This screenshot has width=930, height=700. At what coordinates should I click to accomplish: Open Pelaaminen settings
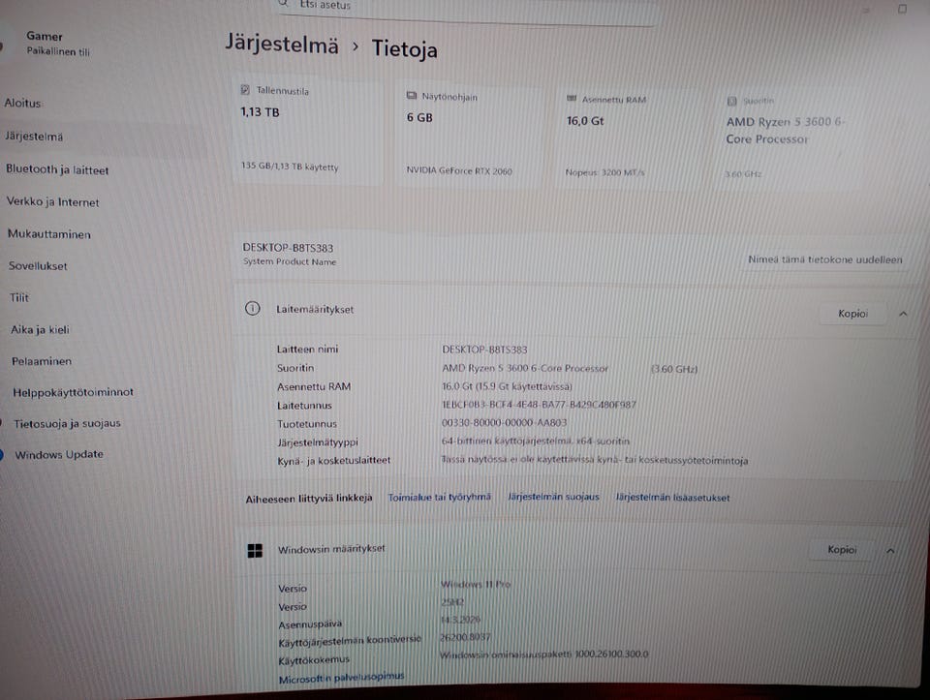click(42, 361)
